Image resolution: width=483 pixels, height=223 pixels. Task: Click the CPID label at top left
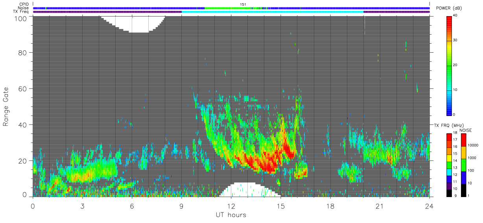pos(23,4)
